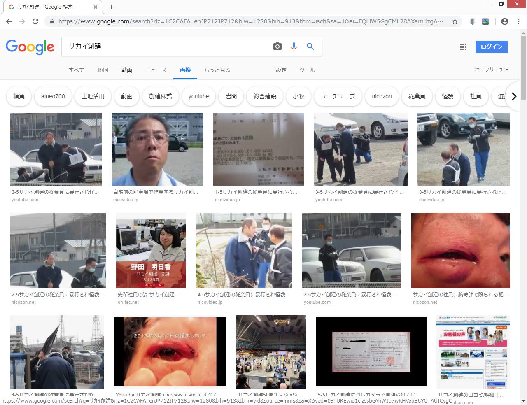Viewport: 527px width, 405px height.
Task: Filter by 従業員 chip
Action: (417, 96)
